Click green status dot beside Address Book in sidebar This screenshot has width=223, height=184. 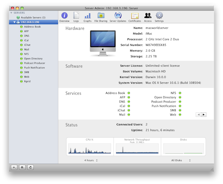click(x=21, y=27)
